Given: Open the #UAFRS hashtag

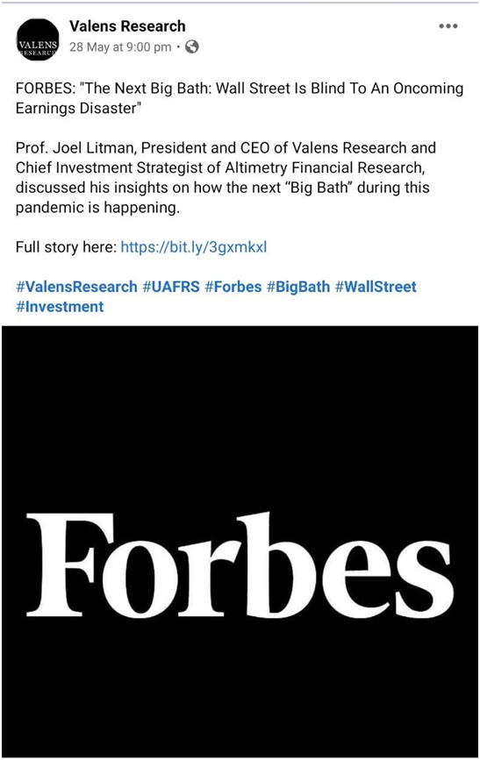Looking at the screenshot, I should 171,287.
